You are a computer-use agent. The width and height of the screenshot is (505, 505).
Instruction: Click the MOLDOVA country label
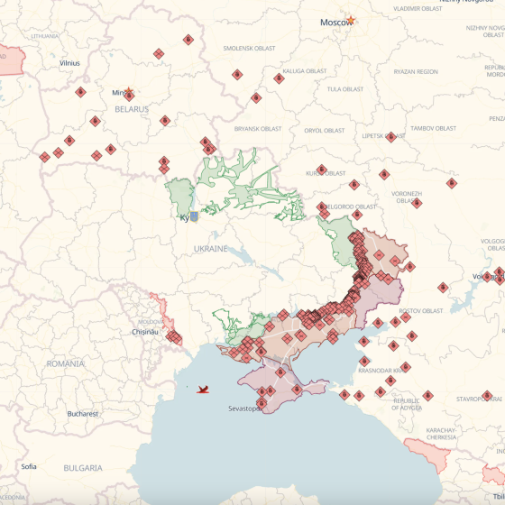151,322
